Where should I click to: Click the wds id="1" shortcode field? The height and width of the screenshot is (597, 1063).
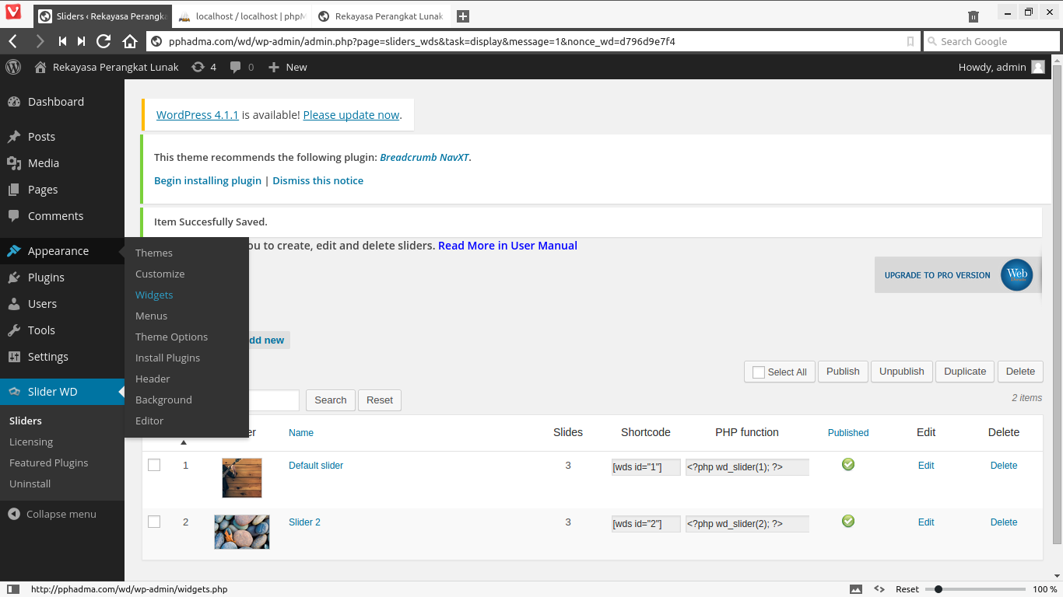(646, 467)
